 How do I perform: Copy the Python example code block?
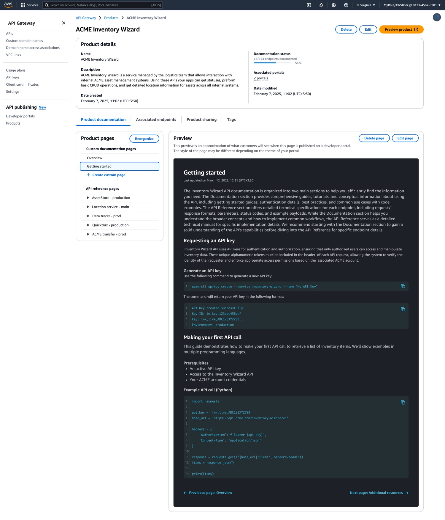tap(403, 402)
